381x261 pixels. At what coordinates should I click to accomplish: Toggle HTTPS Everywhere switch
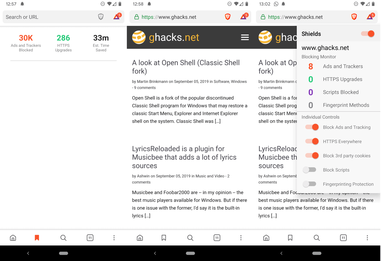click(312, 141)
